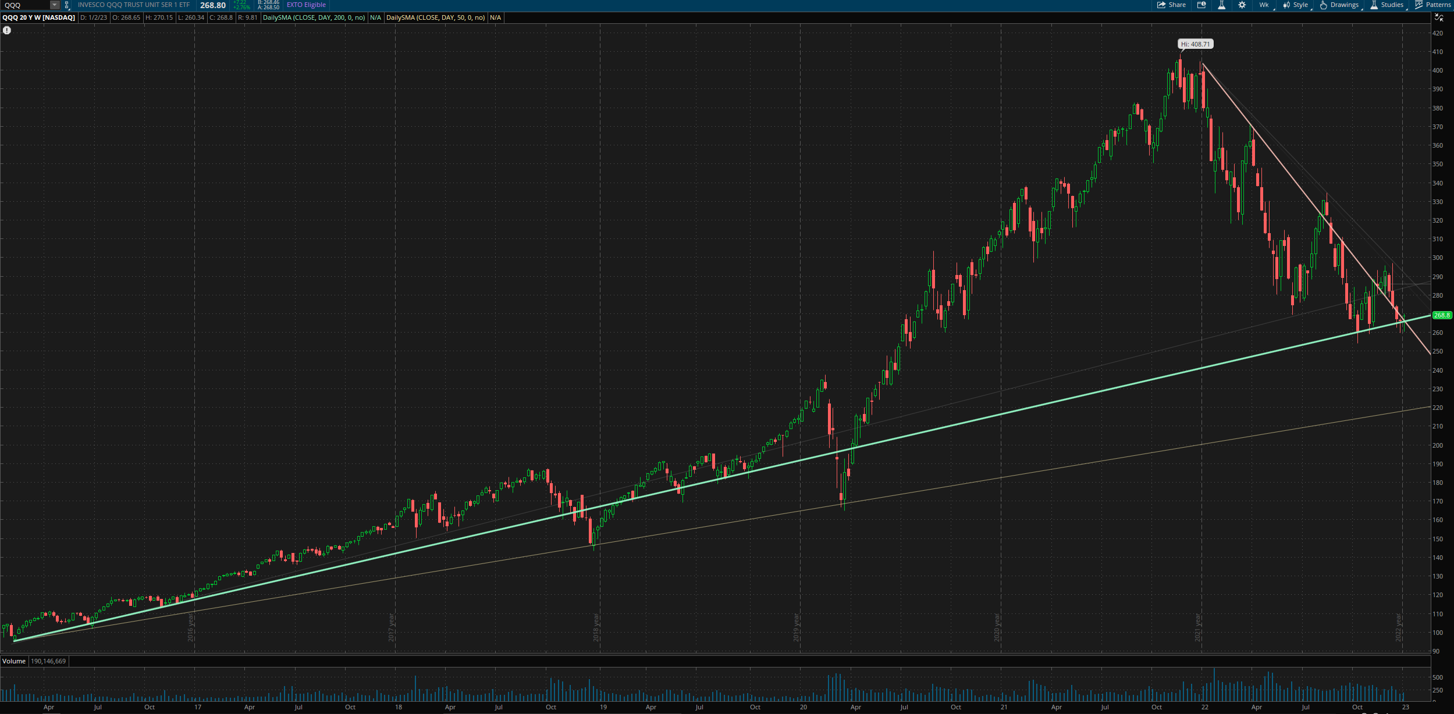Click the Hi: 408.71 price bubble
Image resolution: width=1454 pixels, height=714 pixels.
[1195, 44]
